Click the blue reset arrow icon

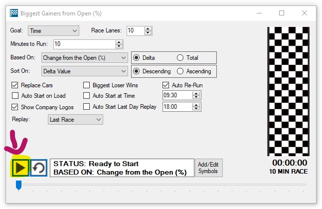[x=38, y=168]
